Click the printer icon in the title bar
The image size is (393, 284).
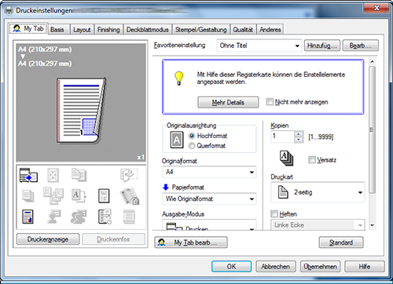pos(9,10)
